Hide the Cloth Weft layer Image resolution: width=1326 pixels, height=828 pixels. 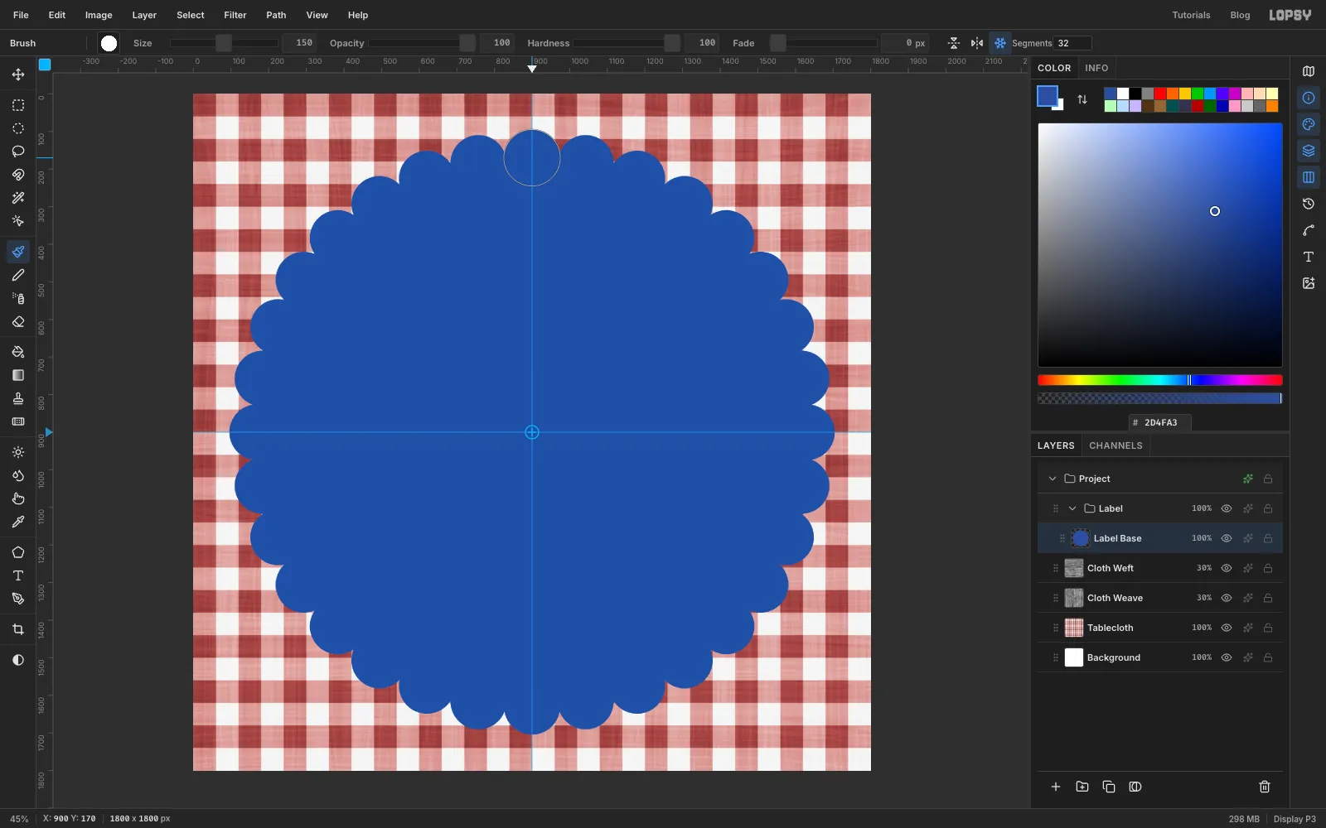[x=1227, y=568]
